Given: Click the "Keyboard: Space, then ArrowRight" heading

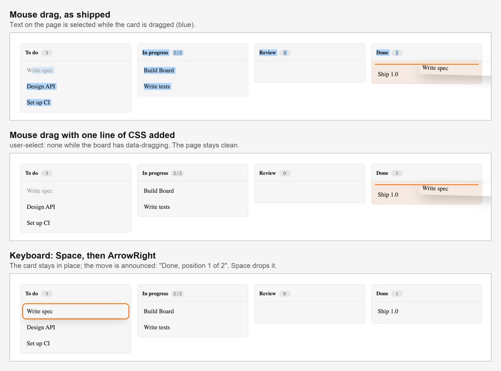Looking at the screenshot, I should coord(83,255).
